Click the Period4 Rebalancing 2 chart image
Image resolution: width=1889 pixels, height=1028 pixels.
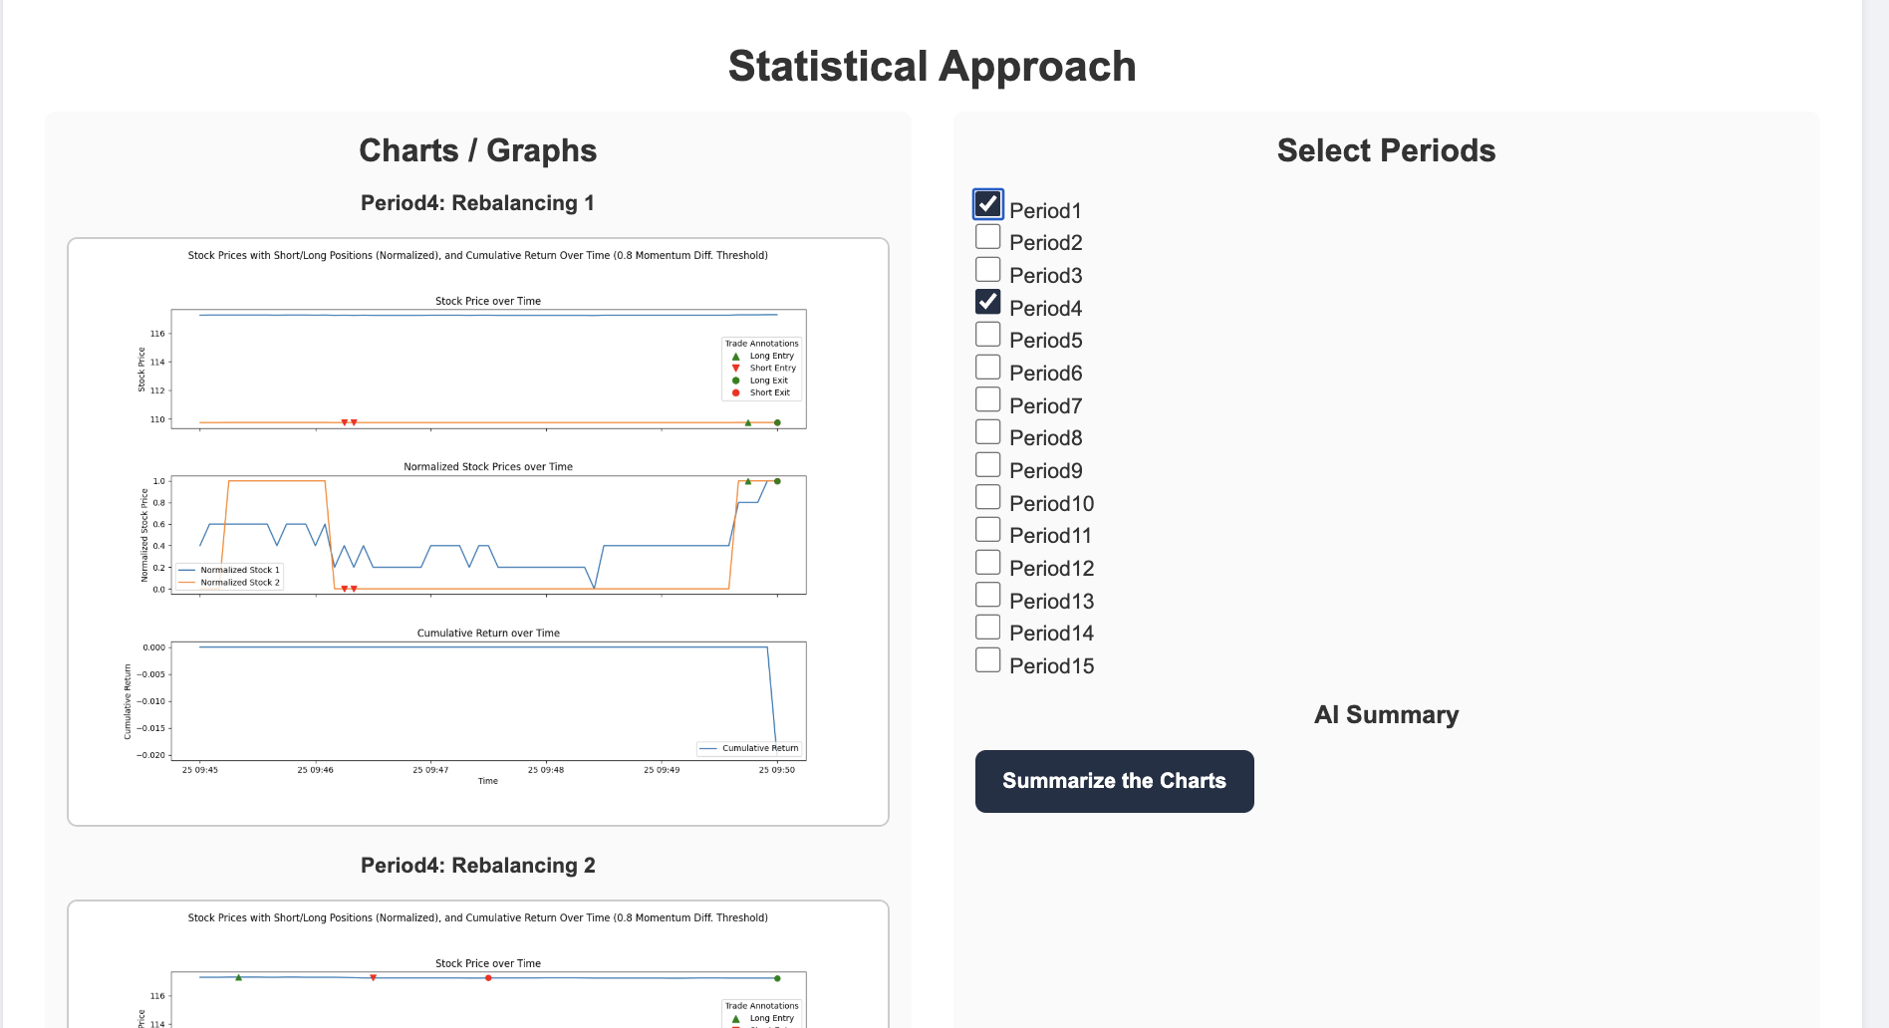tap(478, 966)
